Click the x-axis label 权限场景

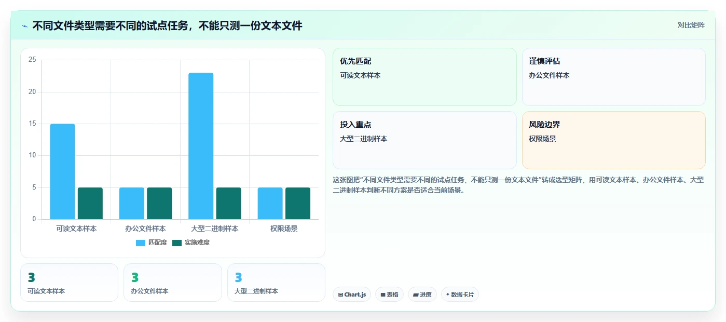point(284,229)
